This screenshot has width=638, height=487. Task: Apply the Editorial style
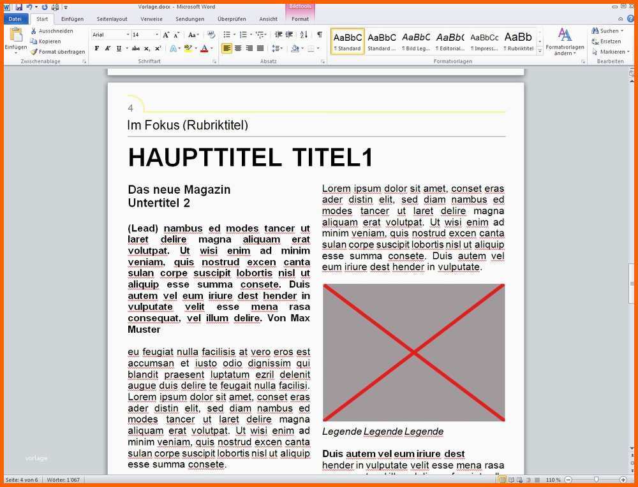point(450,41)
